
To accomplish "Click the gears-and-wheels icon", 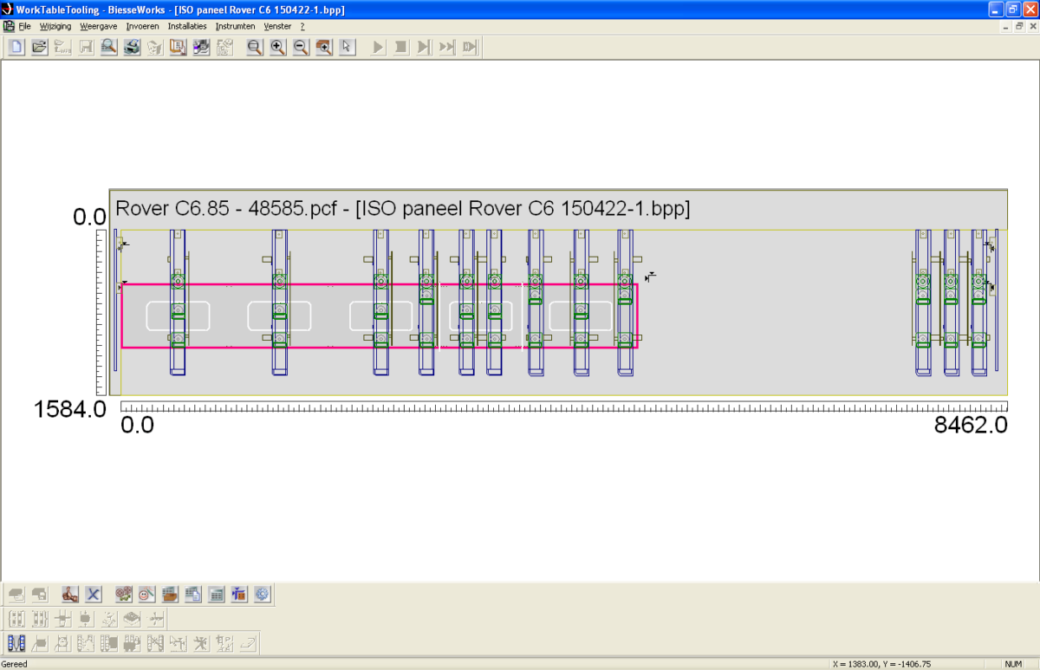I will (124, 595).
